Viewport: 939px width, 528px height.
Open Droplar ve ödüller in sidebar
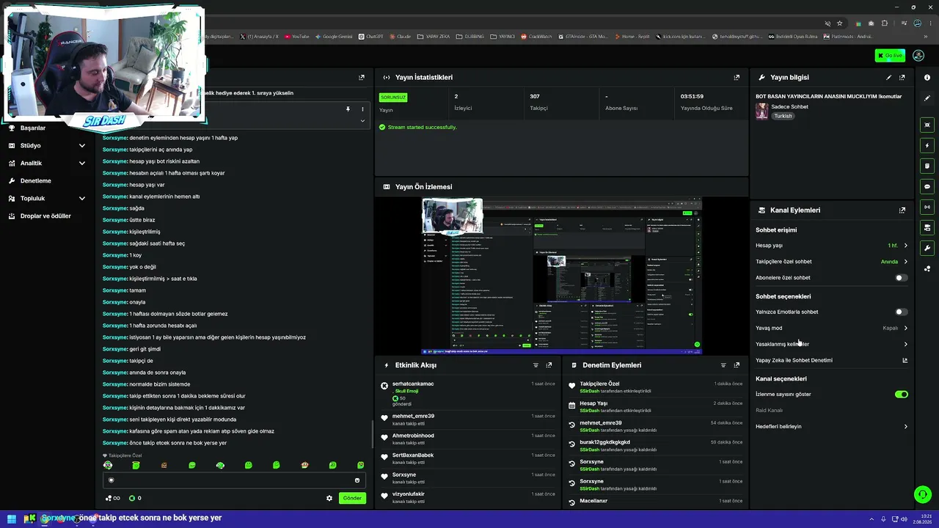click(x=47, y=216)
